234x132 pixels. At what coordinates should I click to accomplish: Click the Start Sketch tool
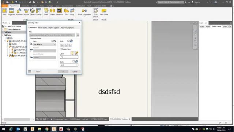96,13
